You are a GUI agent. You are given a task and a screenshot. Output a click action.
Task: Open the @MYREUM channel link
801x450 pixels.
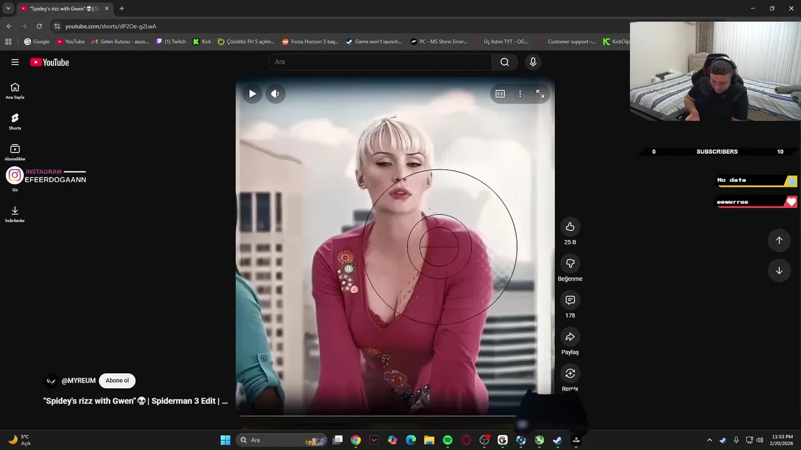(x=78, y=381)
